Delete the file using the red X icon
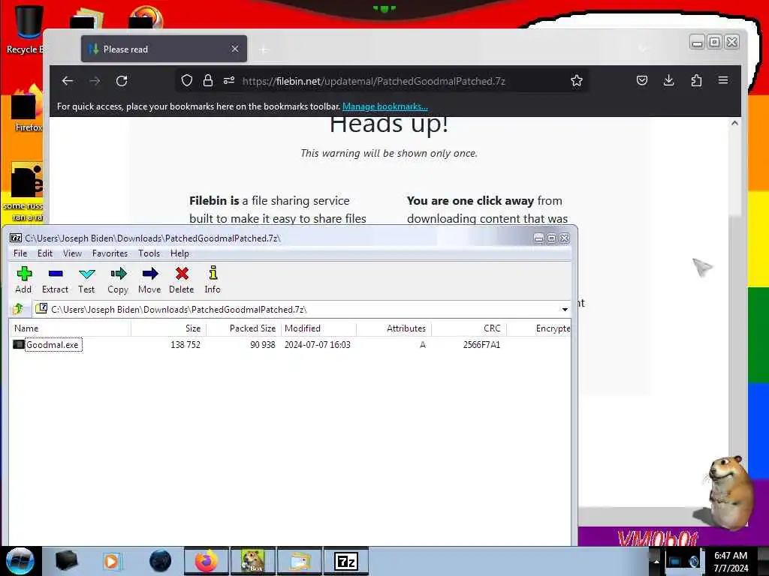This screenshot has height=576, width=769. (182, 280)
